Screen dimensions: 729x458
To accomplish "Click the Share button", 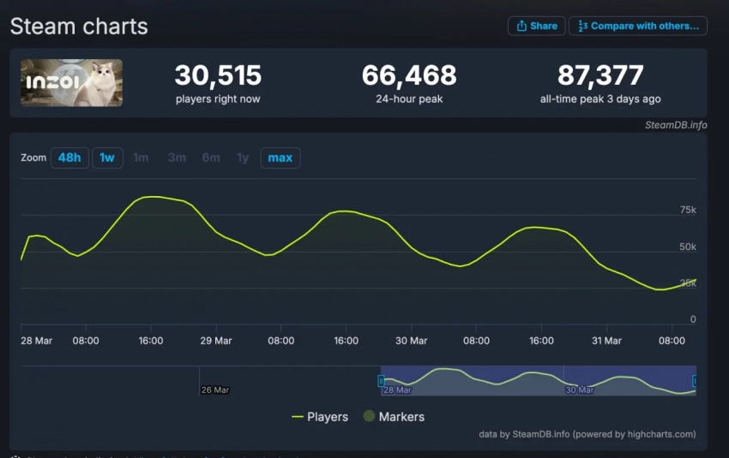I will [536, 26].
